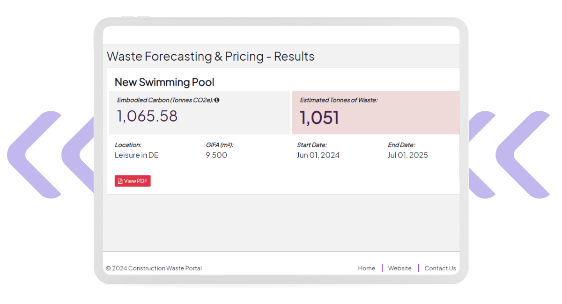Viewport: 562px width, 304px height.
Task: Open the report with View PDF
Action: click(x=133, y=181)
